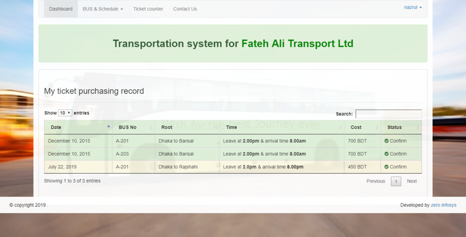Sort table by Root column
This screenshot has height=237, width=466.
[x=186, y=127]
